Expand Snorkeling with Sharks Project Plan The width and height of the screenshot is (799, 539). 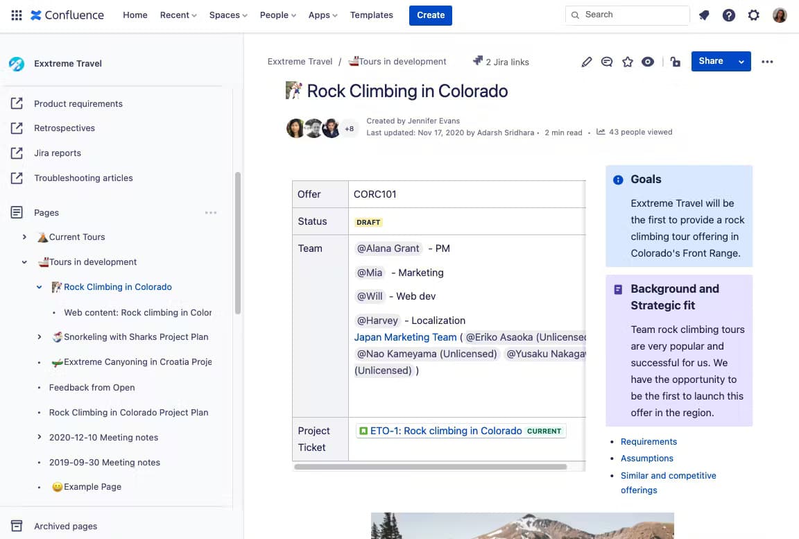pyautogui.click(x=39, y=336)
